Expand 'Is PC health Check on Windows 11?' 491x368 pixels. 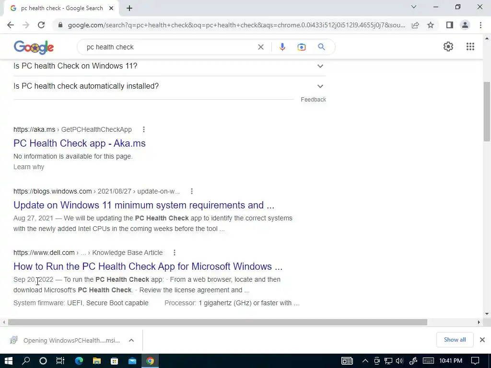click(169, 66)
